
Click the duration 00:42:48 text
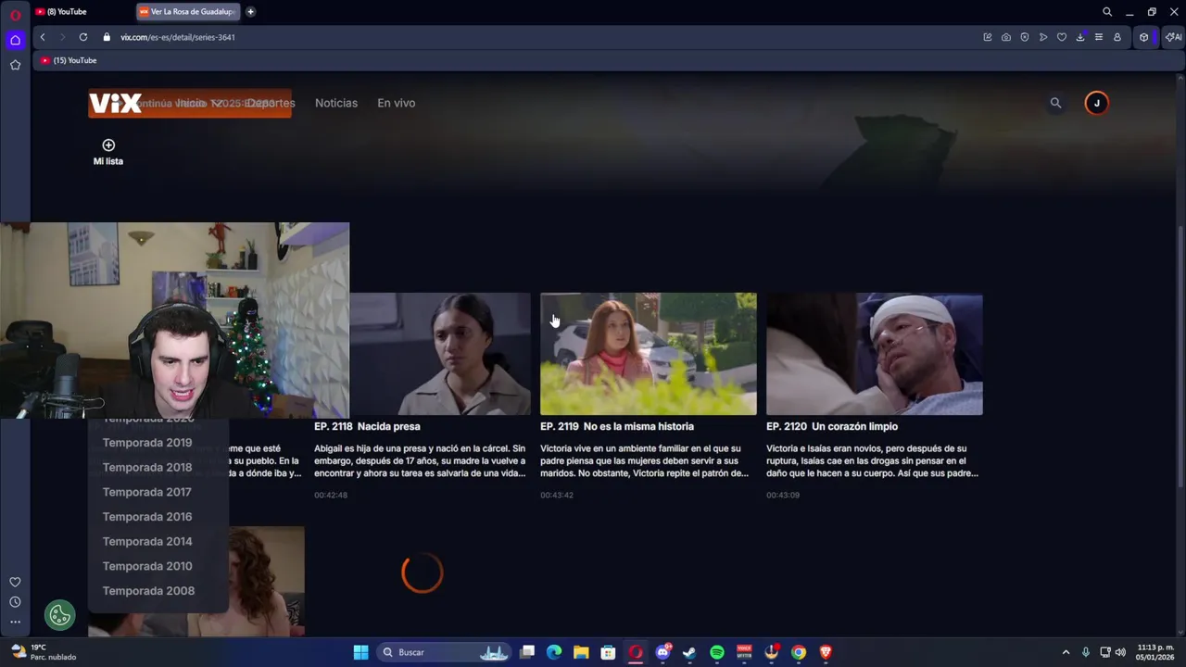[x=331, y=495]
